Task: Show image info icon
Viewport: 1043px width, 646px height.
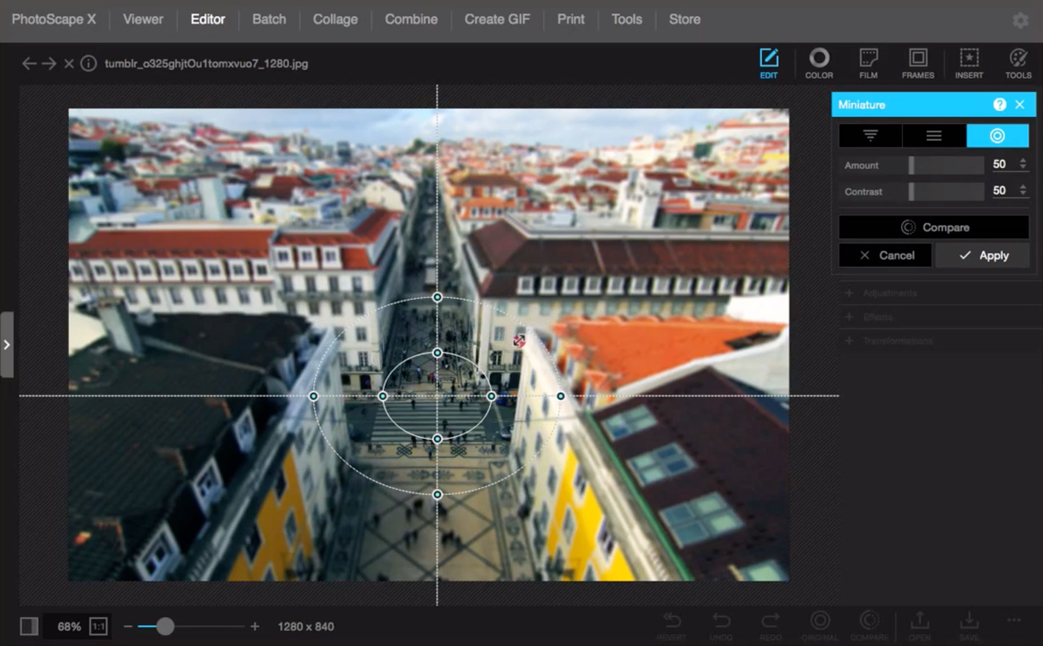Action: [x=88, y=63]
